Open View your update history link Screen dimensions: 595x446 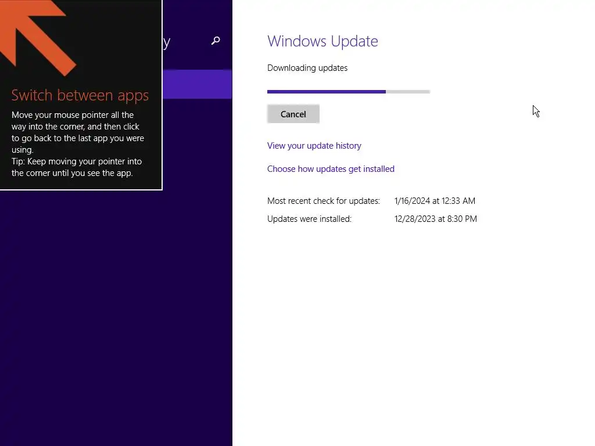(x=314, y=146)
